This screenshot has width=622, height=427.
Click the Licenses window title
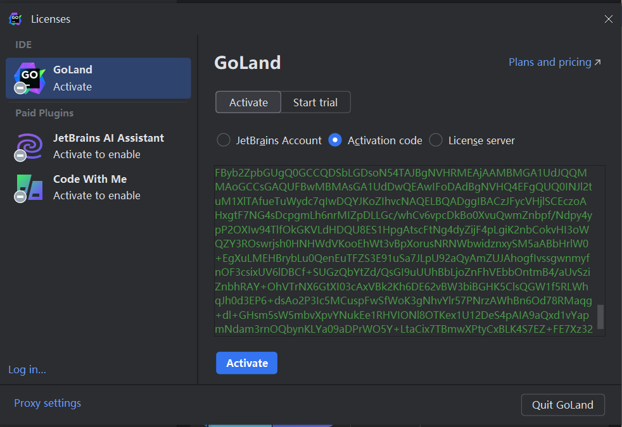click(x=51, y=19)
